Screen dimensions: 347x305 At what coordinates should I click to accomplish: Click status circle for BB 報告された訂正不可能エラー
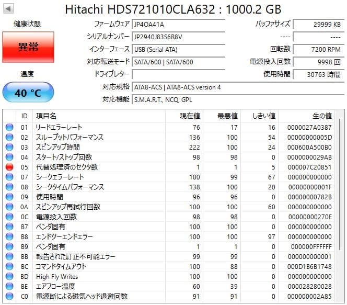(x=9, y=256)
